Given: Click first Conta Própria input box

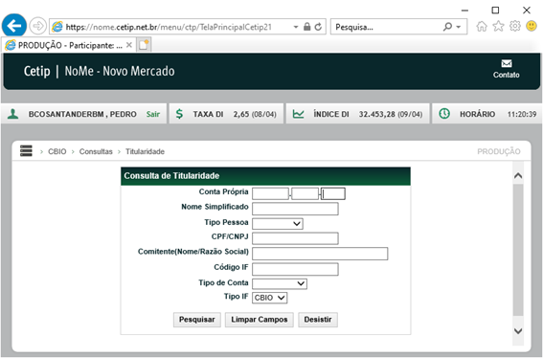Looking at the screenshot, I should coord(270,193).
